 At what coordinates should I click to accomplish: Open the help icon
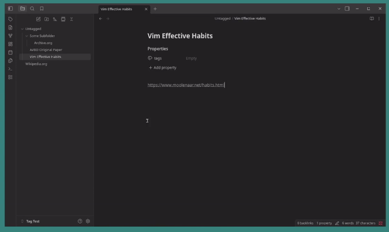[80, 221]
